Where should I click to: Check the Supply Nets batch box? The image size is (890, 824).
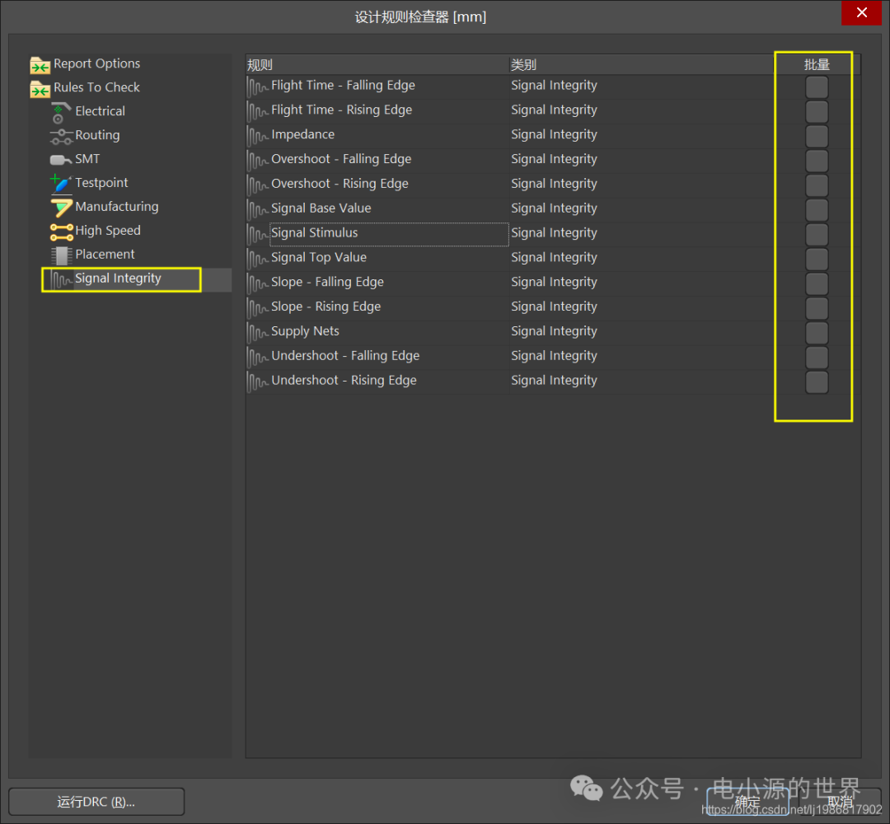point(817,333)
